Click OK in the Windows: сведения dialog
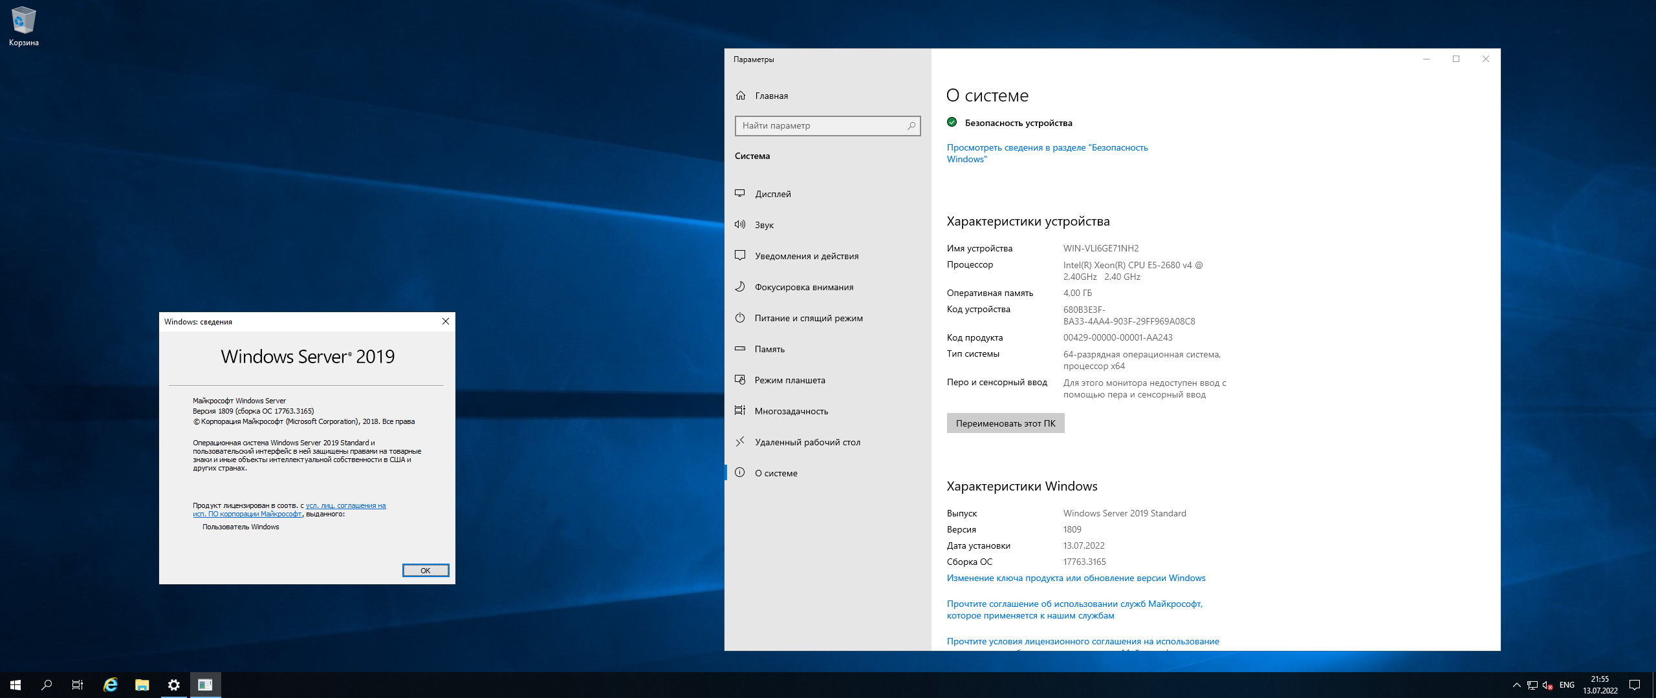 (425, 571)
